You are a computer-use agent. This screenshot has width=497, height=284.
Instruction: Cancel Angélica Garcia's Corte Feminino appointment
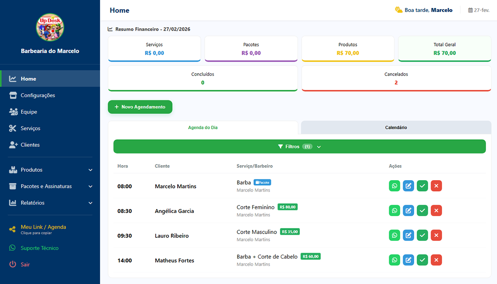436,211
